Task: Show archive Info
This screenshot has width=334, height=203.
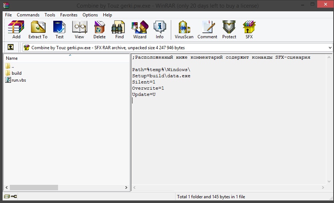Action: 160,30
